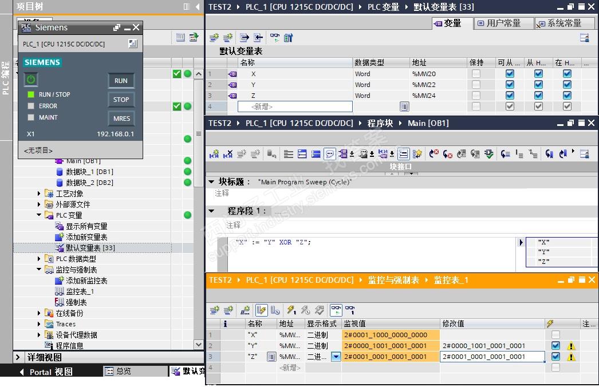This screenshot has height=387, width=599.
Task: Select 监控表_1 in project tree
Action: pos(80,291)
